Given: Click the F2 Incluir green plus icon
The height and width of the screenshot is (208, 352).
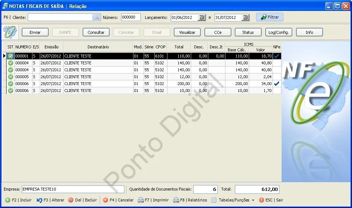Looking at the screenshot, I should (8, 200).
